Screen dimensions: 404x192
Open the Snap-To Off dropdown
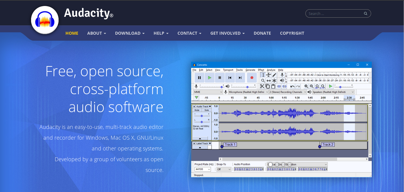pos(224,169)
